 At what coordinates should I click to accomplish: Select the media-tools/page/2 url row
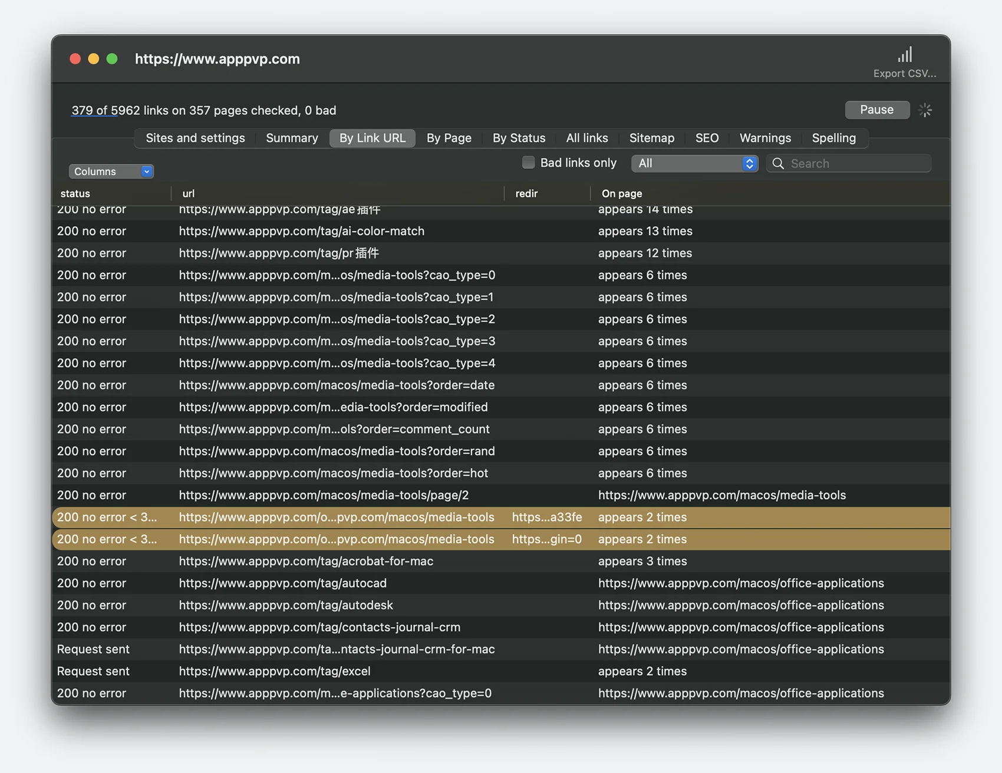pos(324,495)
